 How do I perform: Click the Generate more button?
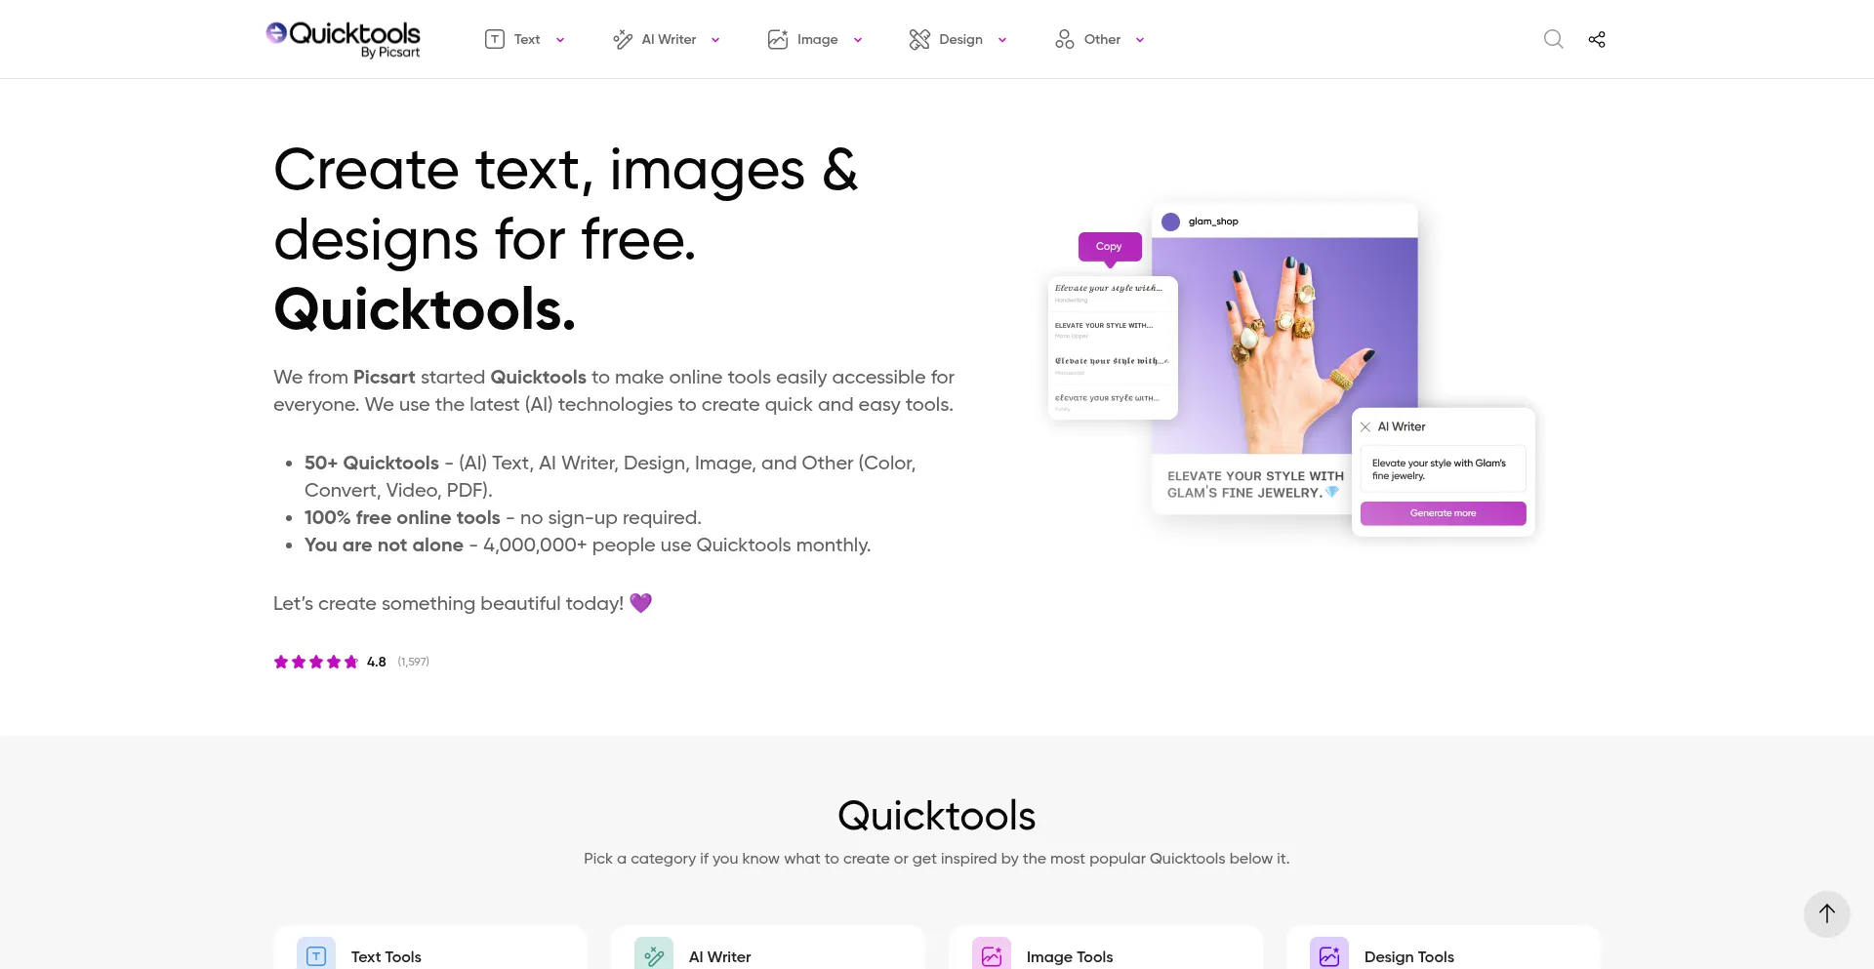click(x=1443, y=513)
